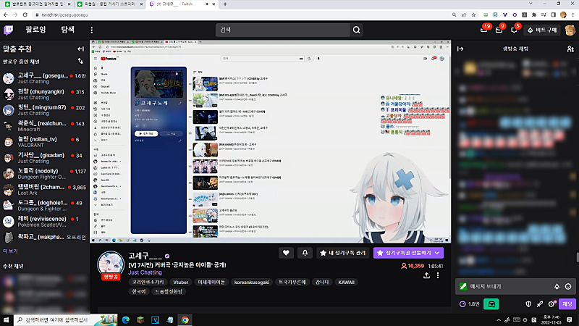Open 밍턴 (mingturn97) channel
Viewport: 579px width, 326px height.
[x=44, y=110]
